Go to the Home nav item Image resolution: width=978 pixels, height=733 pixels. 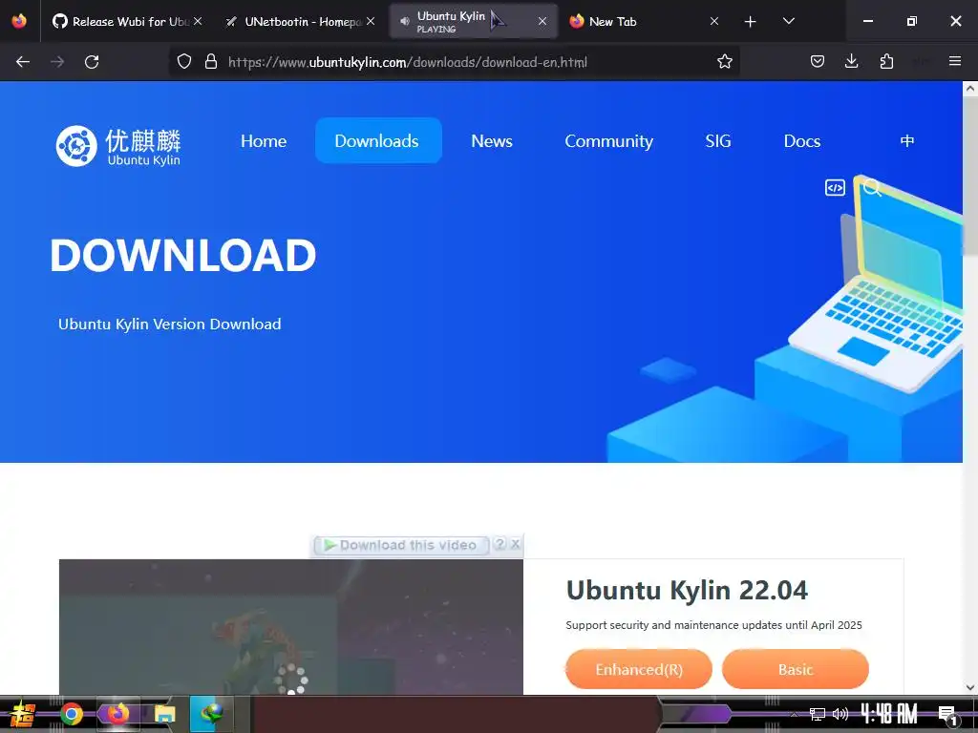point(264,141)
